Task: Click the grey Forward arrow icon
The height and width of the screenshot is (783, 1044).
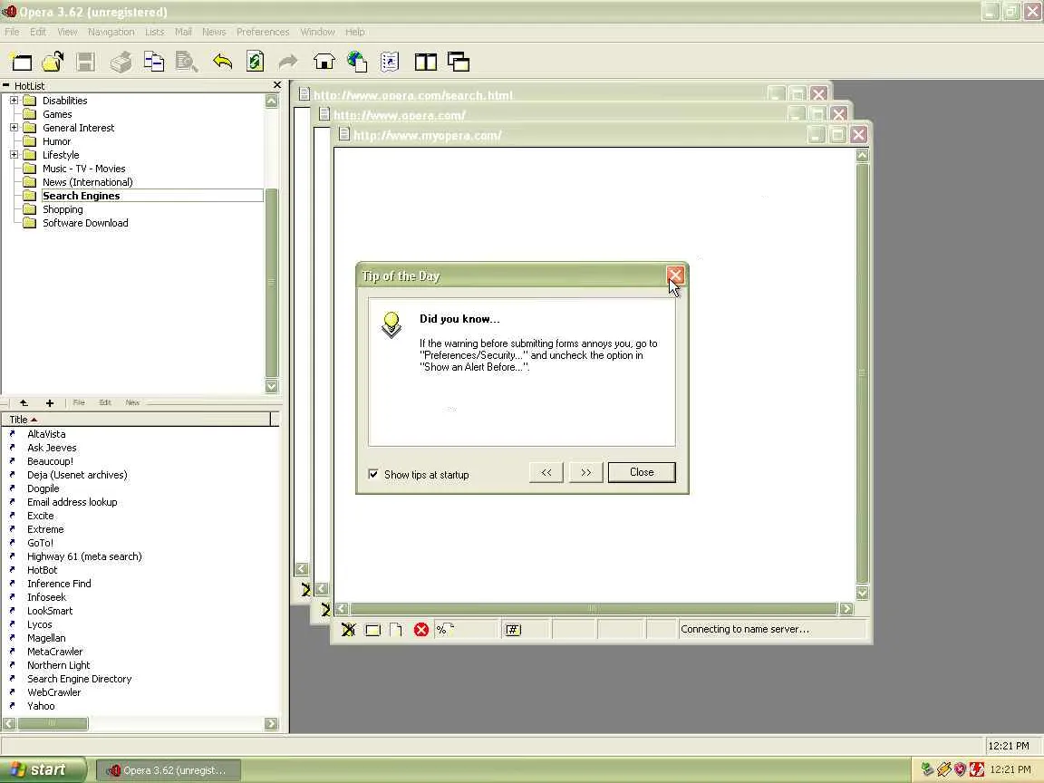Action: pyautogui.click(x=287, y=62)
